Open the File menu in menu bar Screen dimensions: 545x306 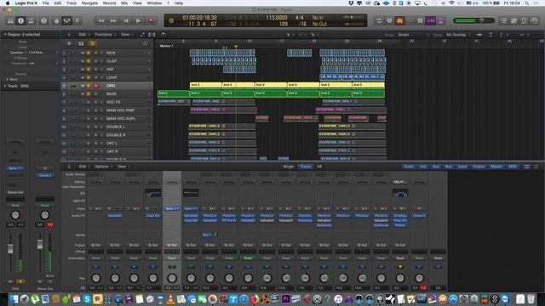(x=45, y=3)
